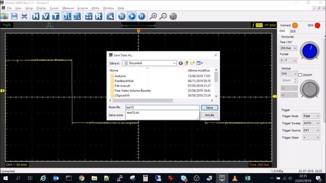Open the Acquire menu
The image size is (326, 183).
point(83,8)
